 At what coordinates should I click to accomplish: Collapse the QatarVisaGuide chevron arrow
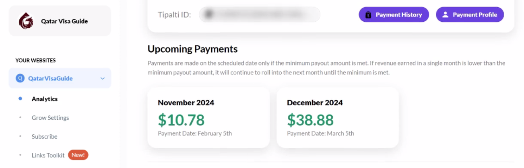[x=103, y=78]
